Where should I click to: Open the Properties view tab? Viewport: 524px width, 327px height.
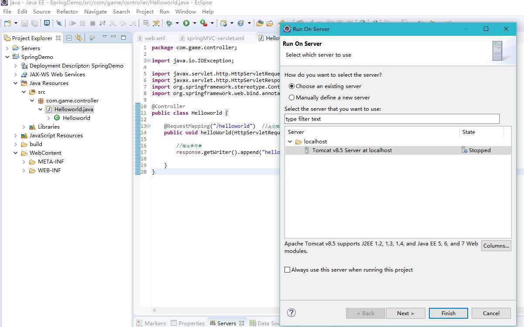(188, 323)
